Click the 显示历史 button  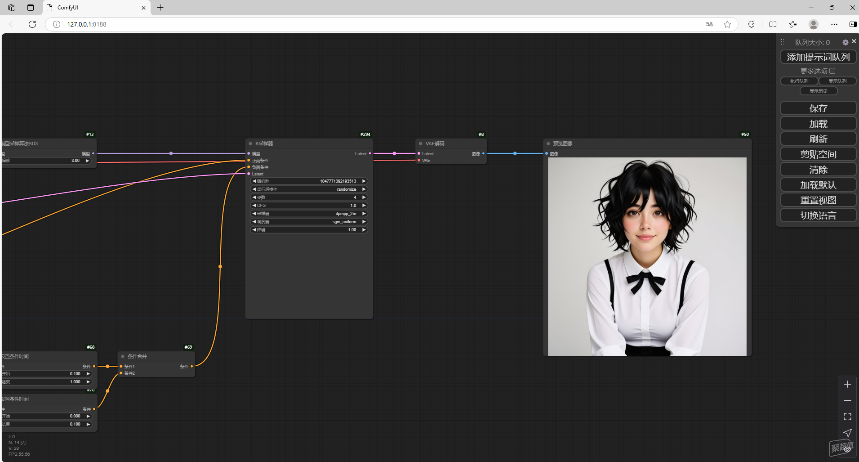pos(818,91)
